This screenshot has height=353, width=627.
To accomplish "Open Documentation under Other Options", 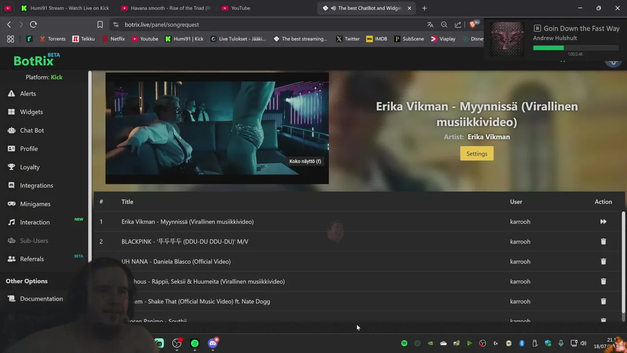I will pos(41,299).
